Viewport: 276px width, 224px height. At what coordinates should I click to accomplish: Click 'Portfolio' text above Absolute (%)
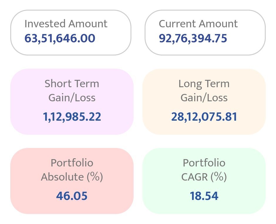(72, 163)
